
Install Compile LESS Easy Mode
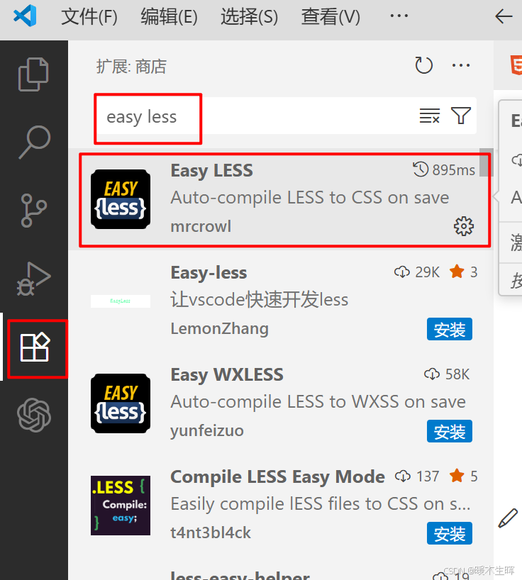coord(450,533)
